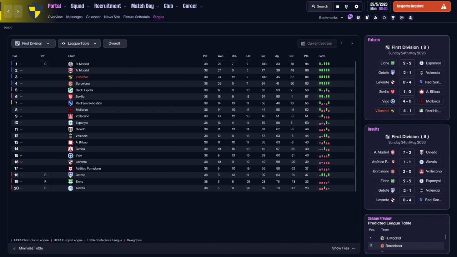Go back using the left arrow button
This screenshot has height=257, width=457.
[x=8, y=11]
